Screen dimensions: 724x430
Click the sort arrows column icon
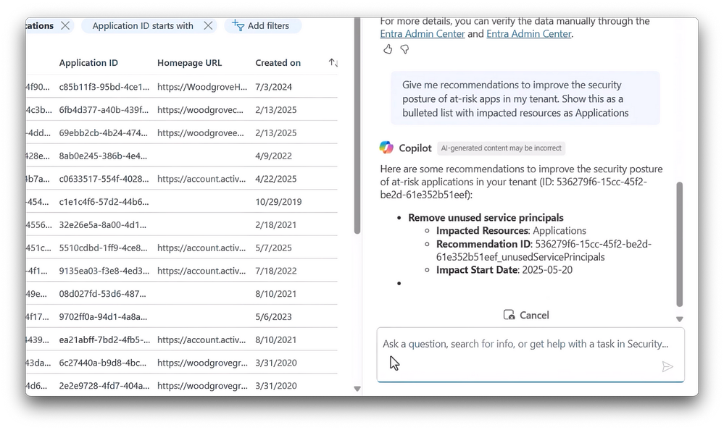coord(333,63)
